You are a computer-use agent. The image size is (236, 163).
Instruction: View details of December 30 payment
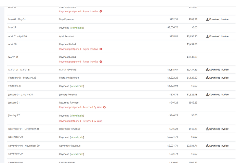[77, 137]
